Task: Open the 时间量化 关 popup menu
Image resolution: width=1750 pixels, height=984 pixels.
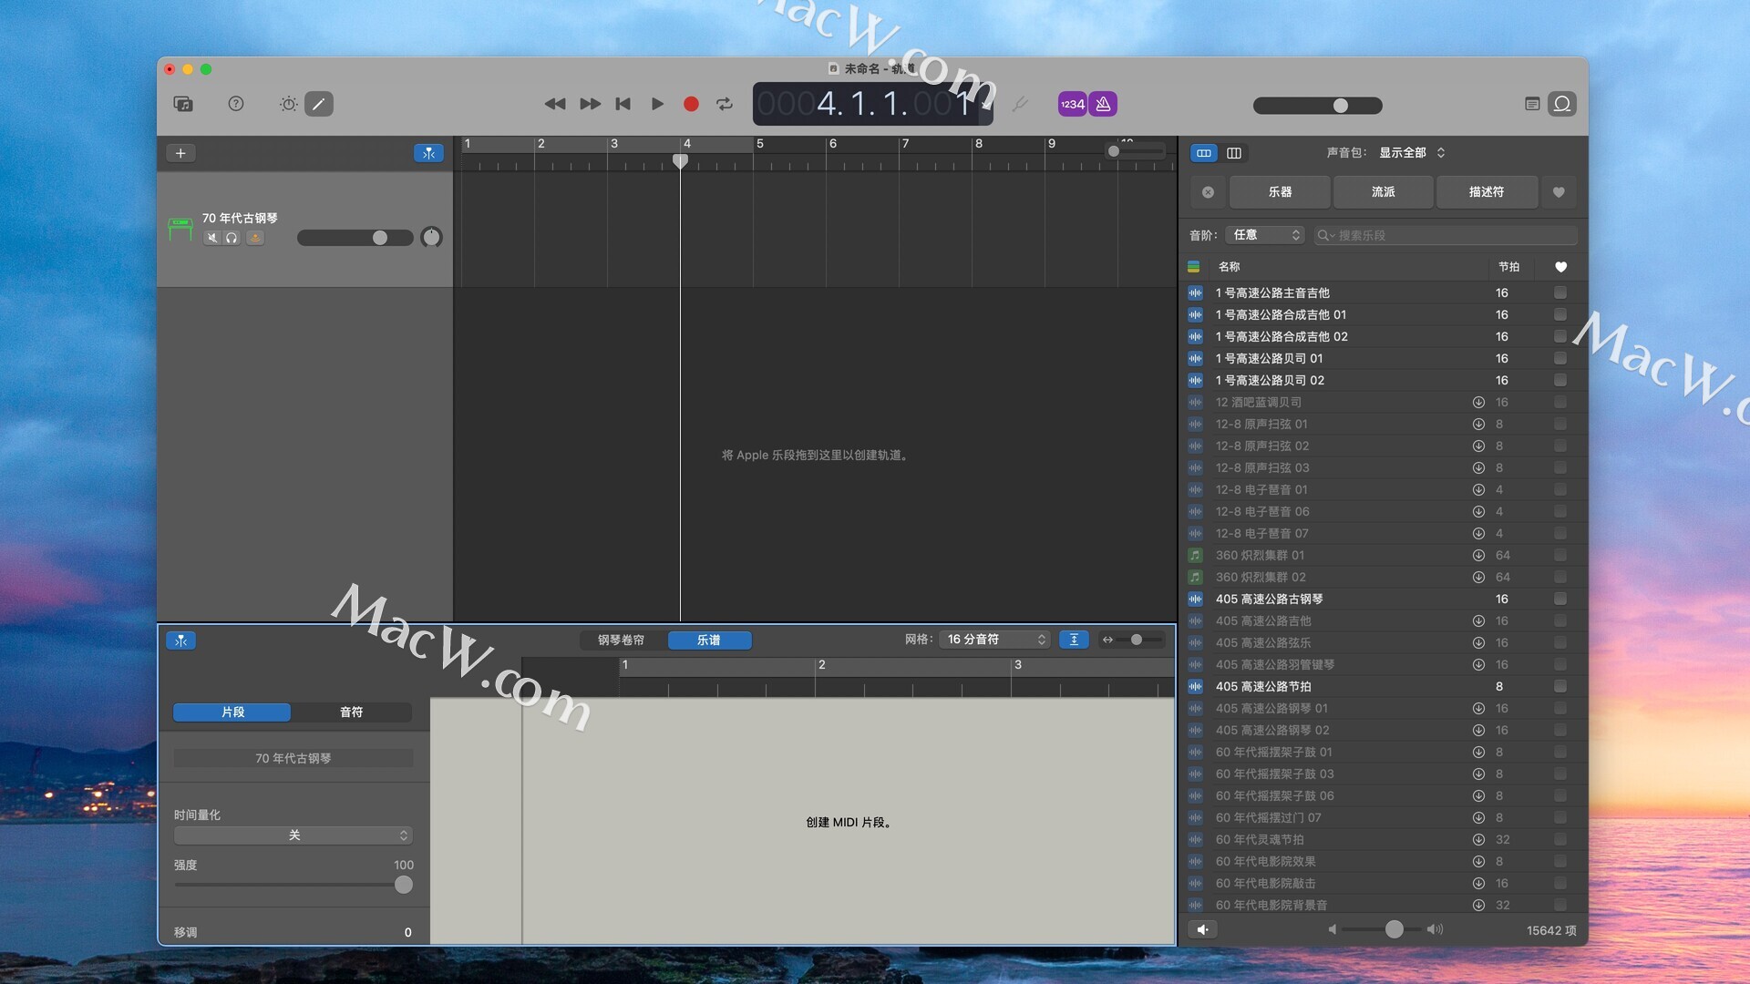Action: tap(293, 835)
